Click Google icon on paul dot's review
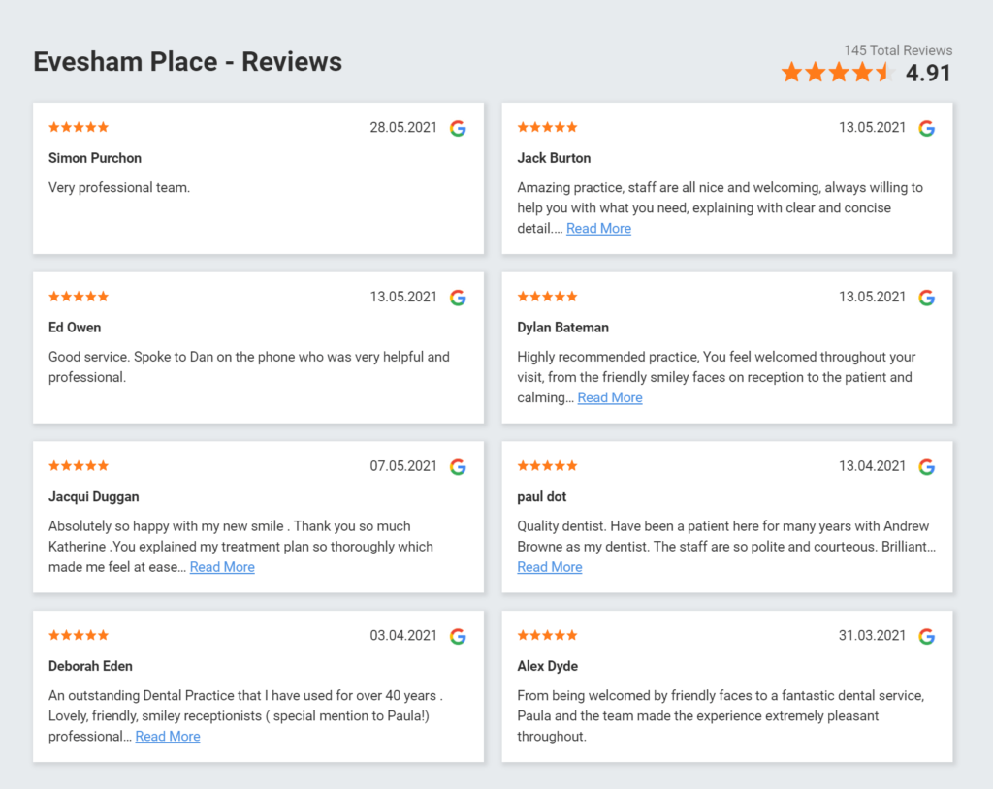Screen dimensions: 993x789 tap(926, 467)
